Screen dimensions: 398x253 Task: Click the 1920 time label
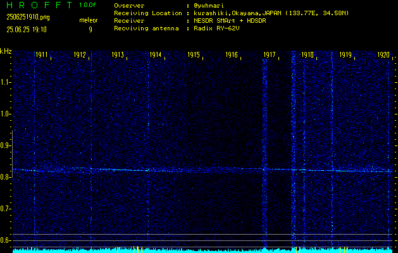pyautogui.click(x=383, y=55)
